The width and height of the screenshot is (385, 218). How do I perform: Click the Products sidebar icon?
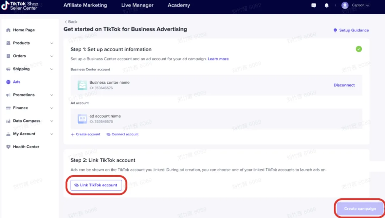pos(8,43)
